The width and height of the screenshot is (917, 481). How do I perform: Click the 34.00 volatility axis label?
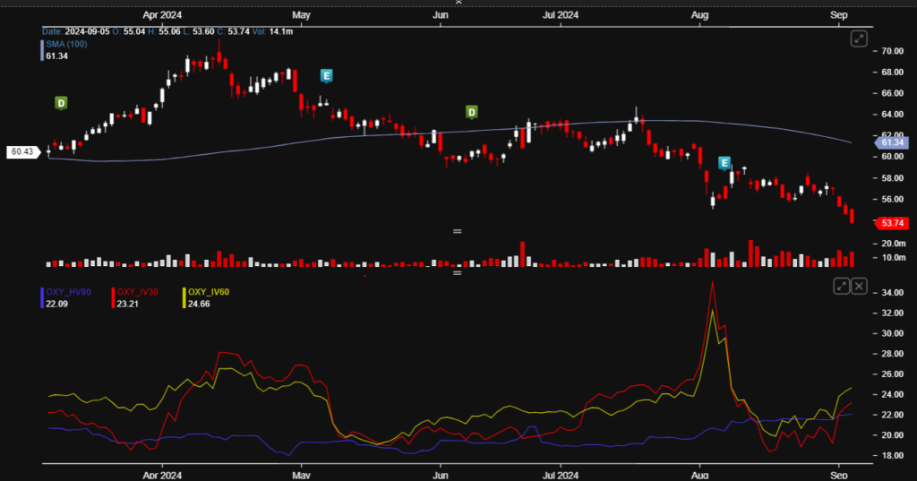893,293
